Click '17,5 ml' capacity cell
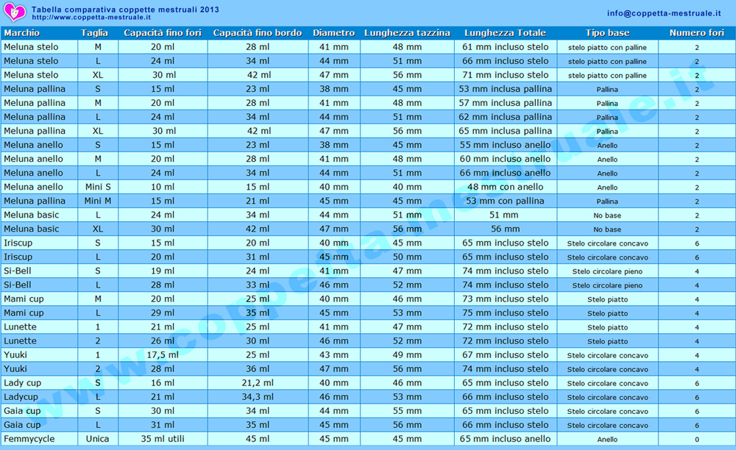736x450 pixels. point(163,355)
